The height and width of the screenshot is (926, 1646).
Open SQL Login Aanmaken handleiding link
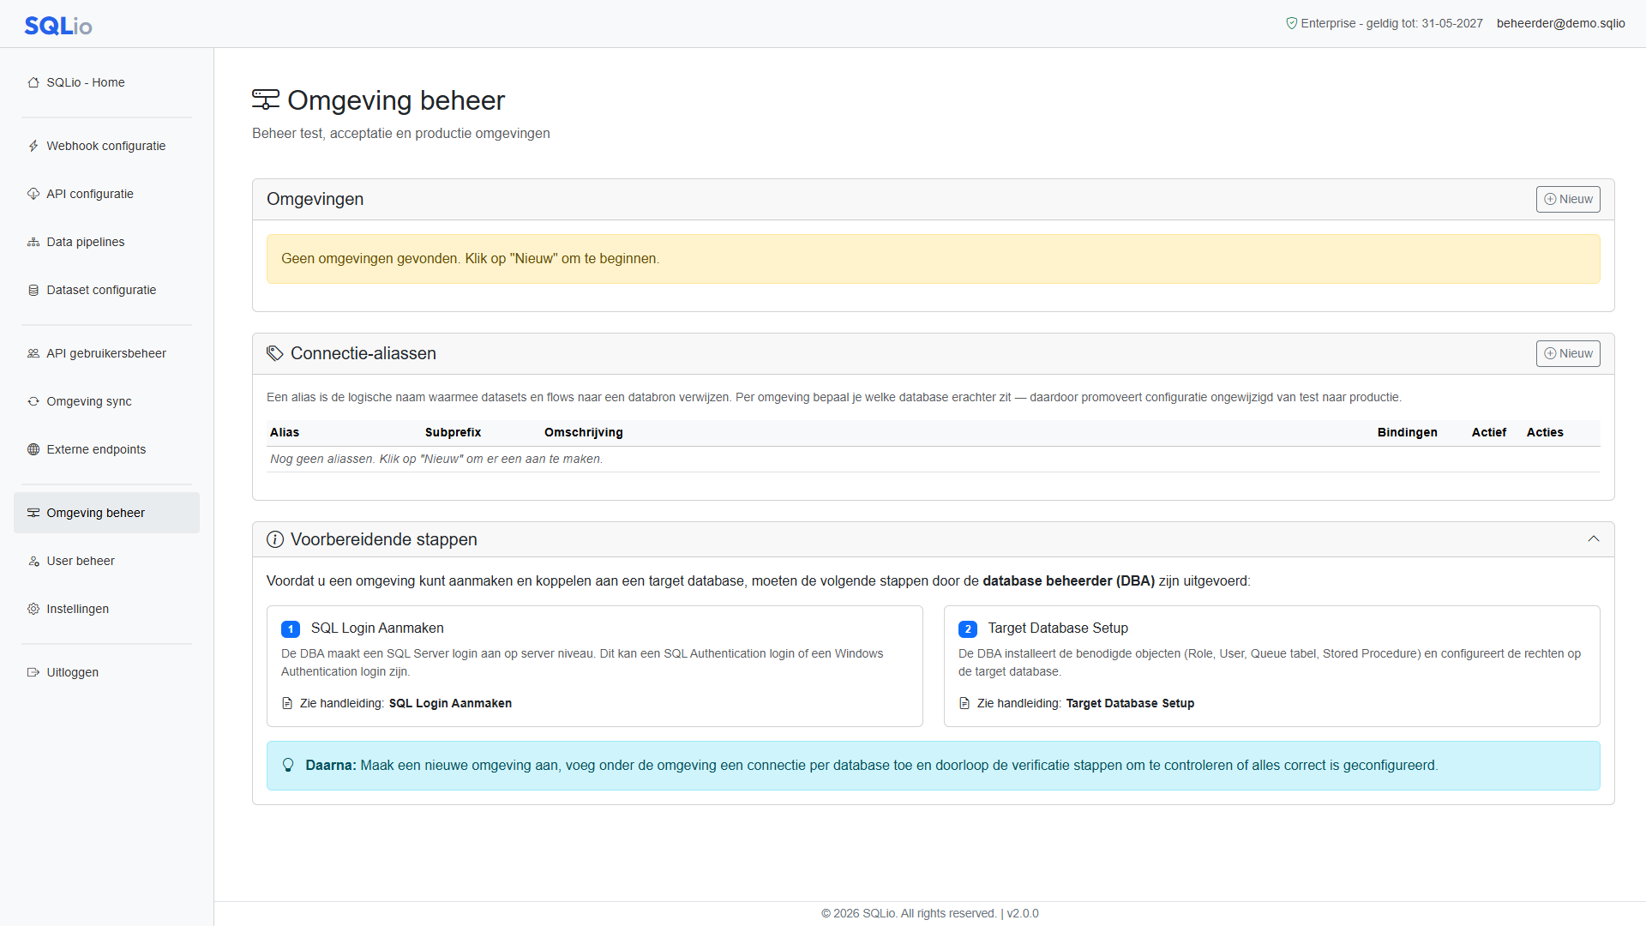(x=450, y=703)
